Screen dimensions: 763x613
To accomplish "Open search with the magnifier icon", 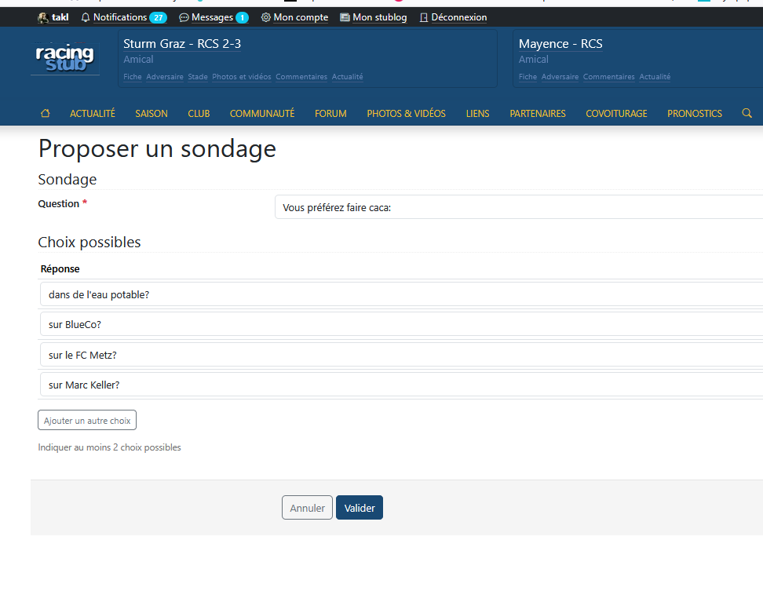I will tap(747, 113).
